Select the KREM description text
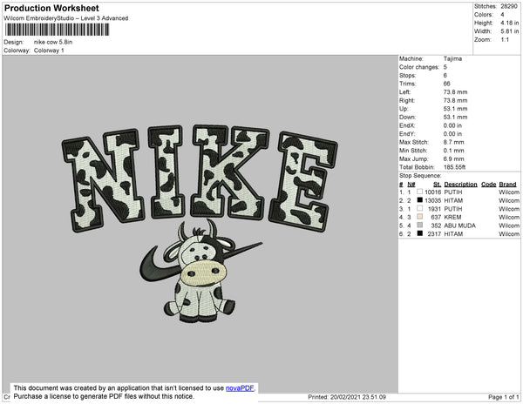The height and width of the screenshot is (404, 523). [452, 217]
